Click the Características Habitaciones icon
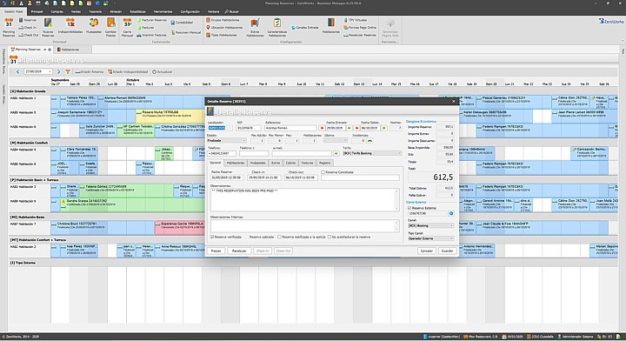 (x=277, y=27)
